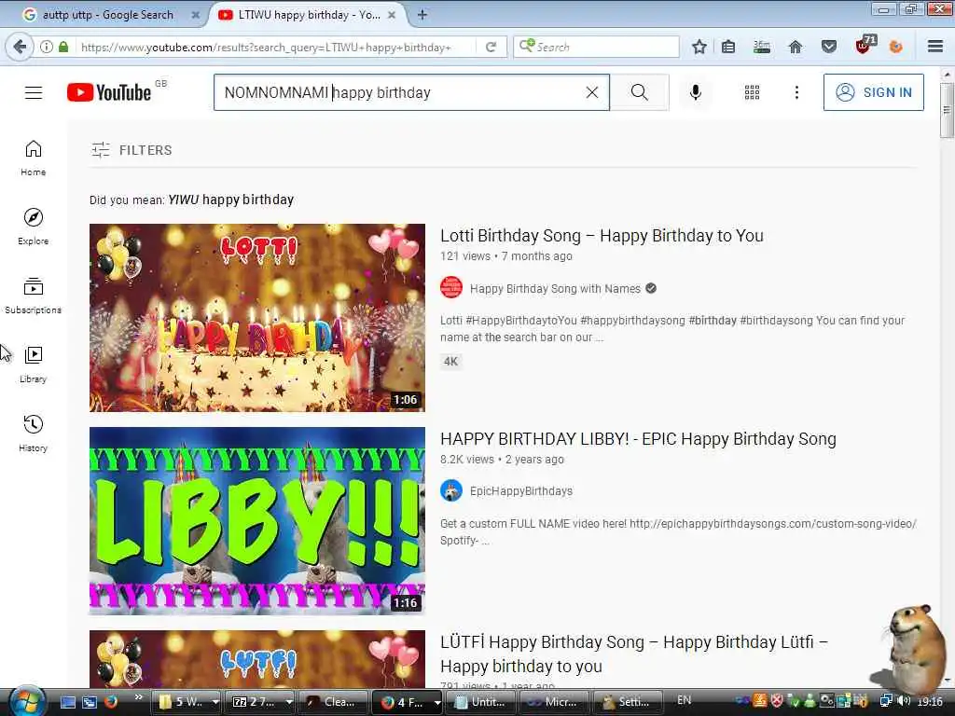
Task: Bookmark this page with the star icon
Action: (699, 47)
